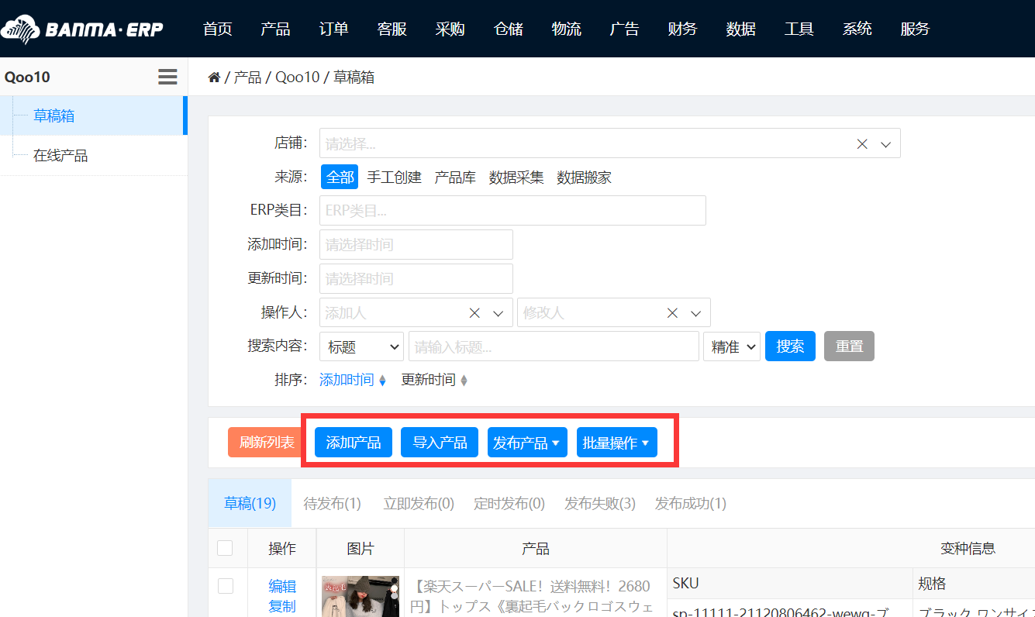Click 产品 in the breadcrumb

[x=247, y=78]
